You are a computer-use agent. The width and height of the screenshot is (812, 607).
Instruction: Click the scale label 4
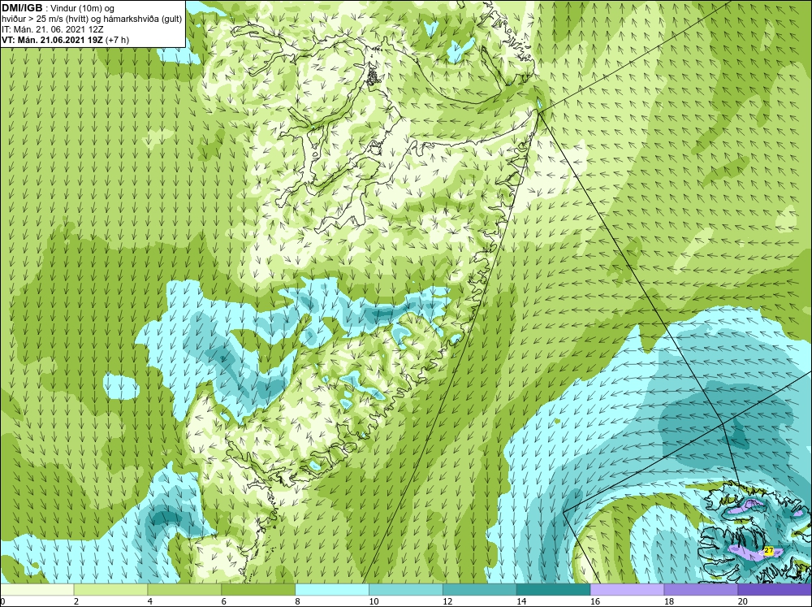[150, 601]
